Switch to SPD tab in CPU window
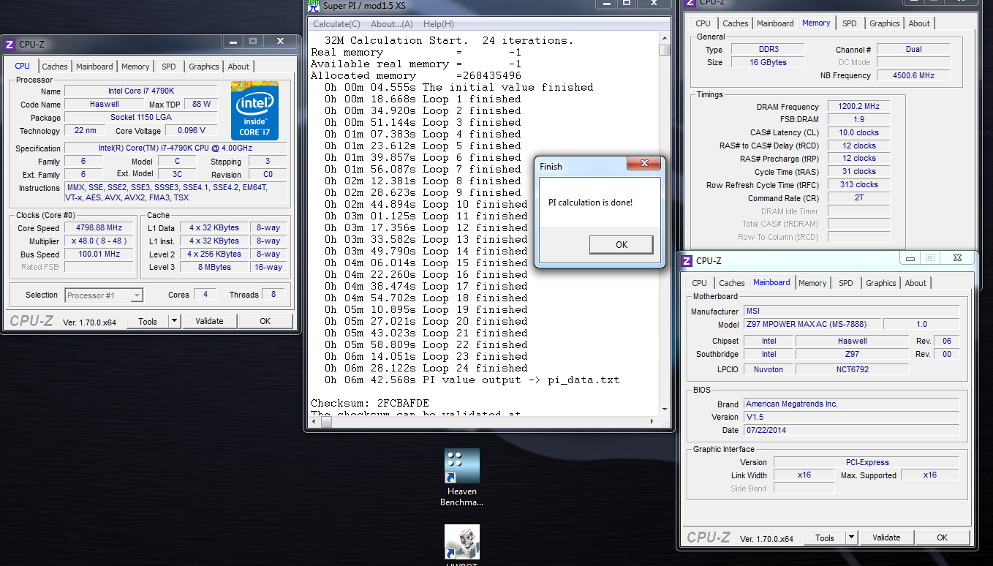993x566 pixels. click(169, 67)
